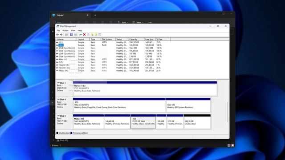This screenshot has width=285, height=160.
Task: Click the toolbar icon just left of the red X
Action: 80,35
